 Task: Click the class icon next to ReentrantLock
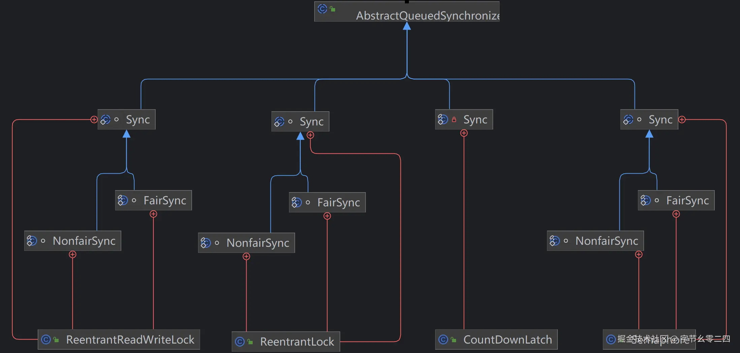(239, 341)
